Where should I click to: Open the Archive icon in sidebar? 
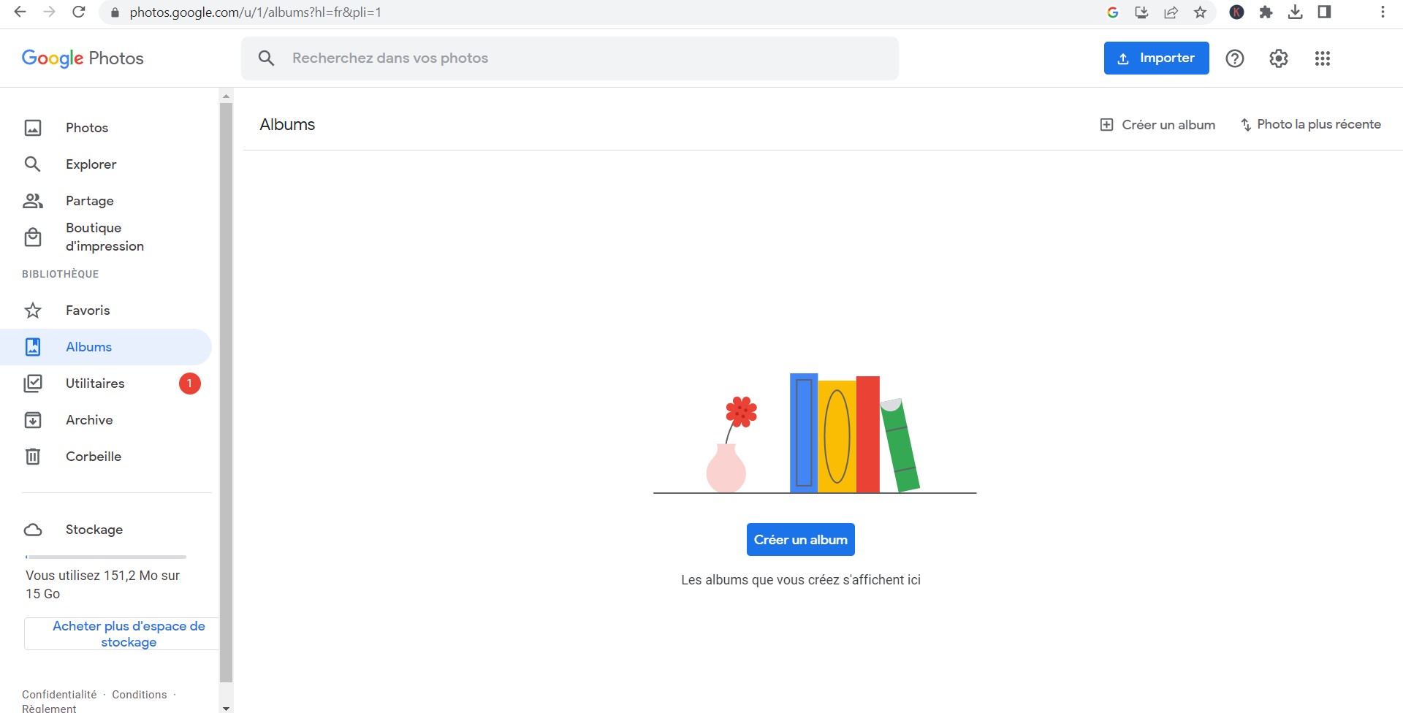(x=33, y=420)
